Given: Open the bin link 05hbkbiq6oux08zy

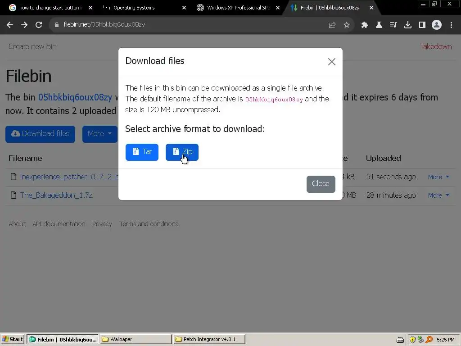Looking at the screenshot, I should [75, 97].
